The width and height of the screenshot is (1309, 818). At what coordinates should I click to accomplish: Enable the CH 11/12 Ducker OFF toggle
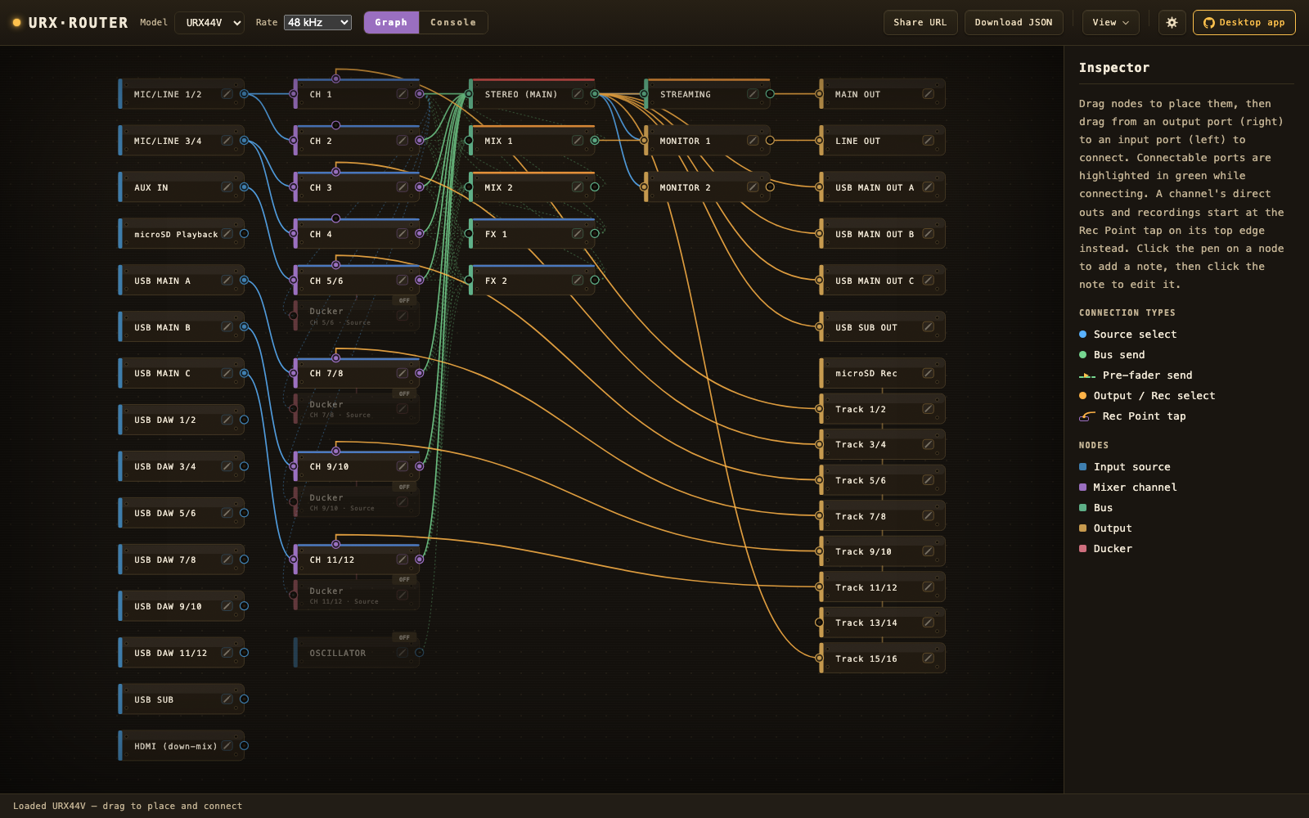coord(404,580)
